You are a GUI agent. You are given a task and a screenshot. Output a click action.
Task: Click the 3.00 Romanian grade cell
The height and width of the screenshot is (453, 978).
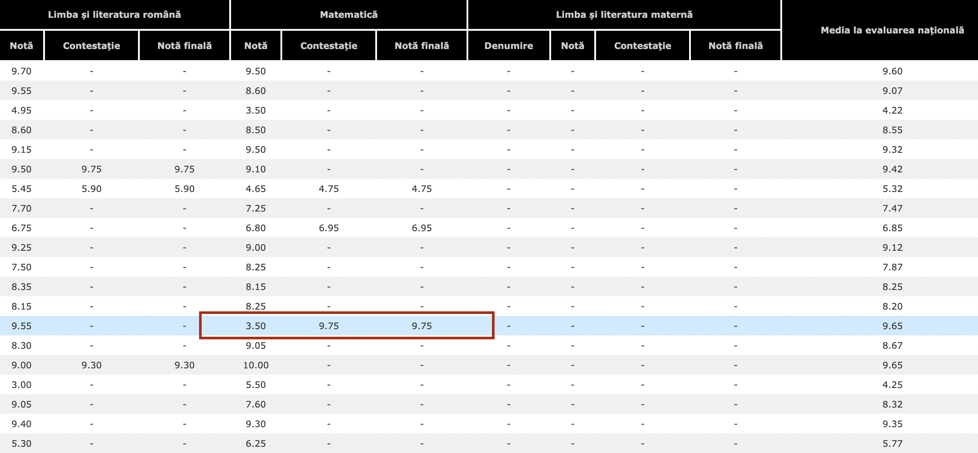(21, 385)
